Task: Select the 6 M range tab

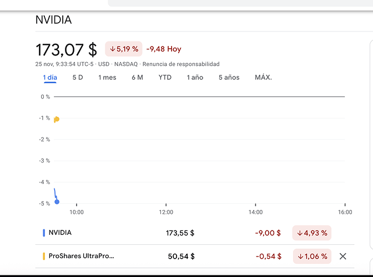Action: (x=137, y=78)
